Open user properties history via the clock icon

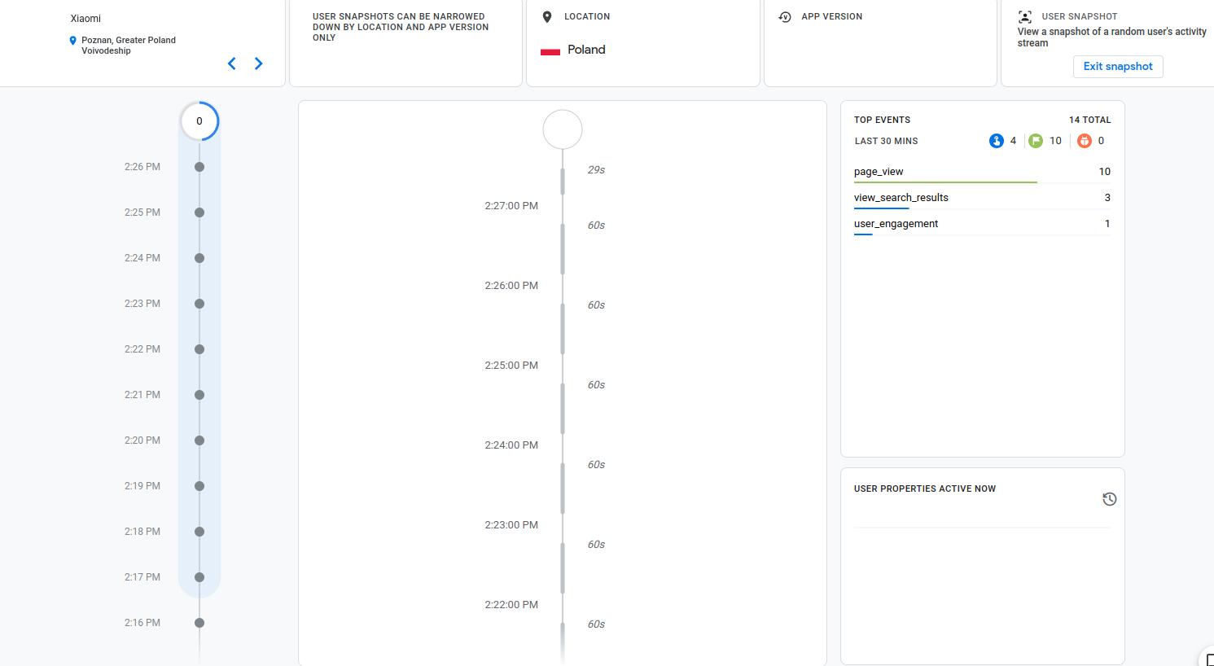pos(1109,499)
